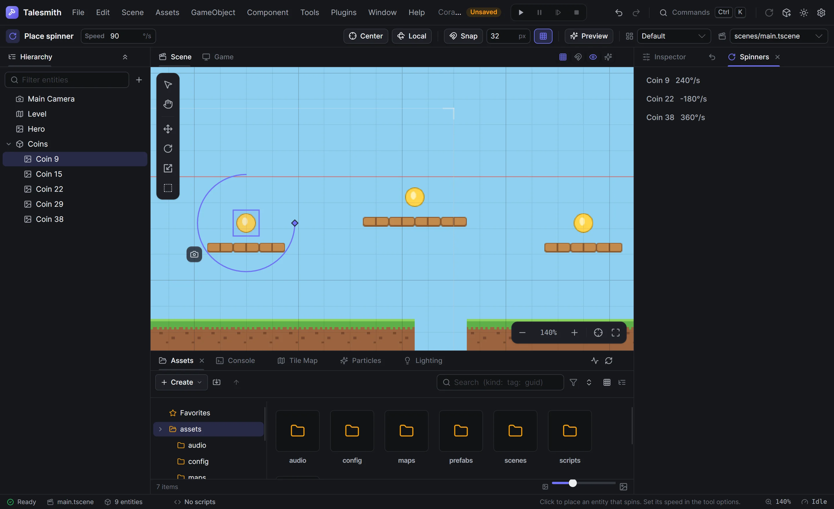834x509 pixels.
Task: Recenter view with the crosshair icon
Action: click(598, 333)
